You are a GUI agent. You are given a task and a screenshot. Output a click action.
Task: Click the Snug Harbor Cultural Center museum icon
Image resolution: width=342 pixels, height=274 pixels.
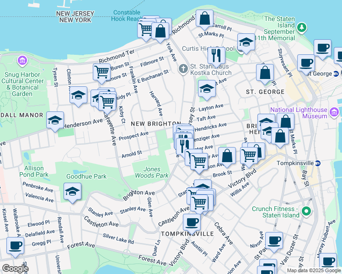[x=21, y=61]
